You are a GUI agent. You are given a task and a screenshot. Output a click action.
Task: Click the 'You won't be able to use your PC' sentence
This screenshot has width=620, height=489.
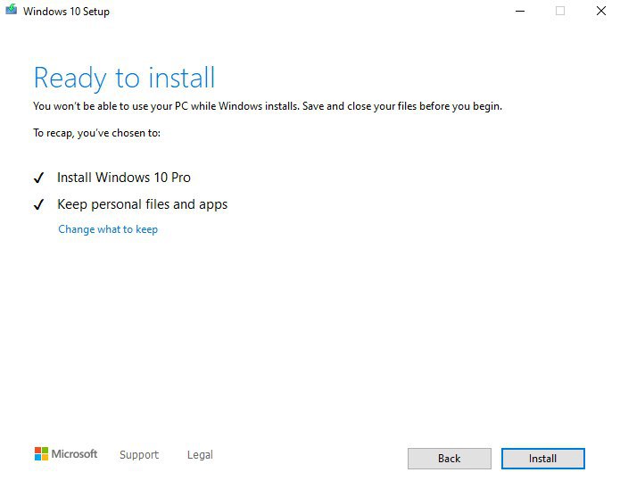(x=268, y=106)
